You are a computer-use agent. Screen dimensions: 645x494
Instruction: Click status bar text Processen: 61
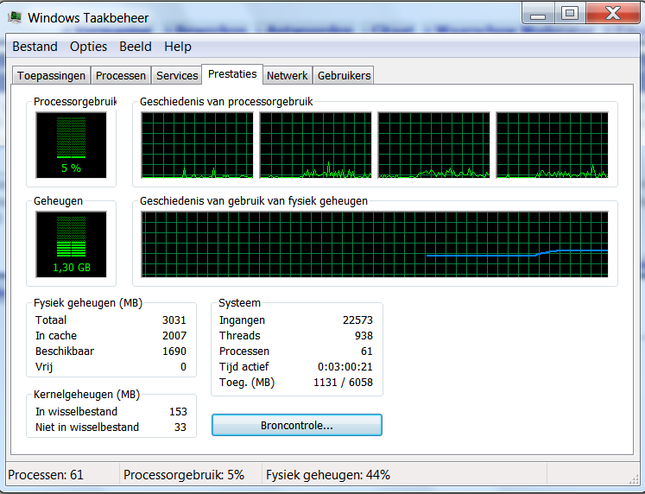(x=46, y=475)
